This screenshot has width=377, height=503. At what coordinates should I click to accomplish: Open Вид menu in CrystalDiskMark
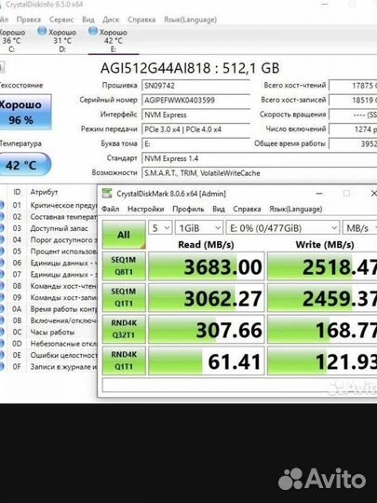219,210
